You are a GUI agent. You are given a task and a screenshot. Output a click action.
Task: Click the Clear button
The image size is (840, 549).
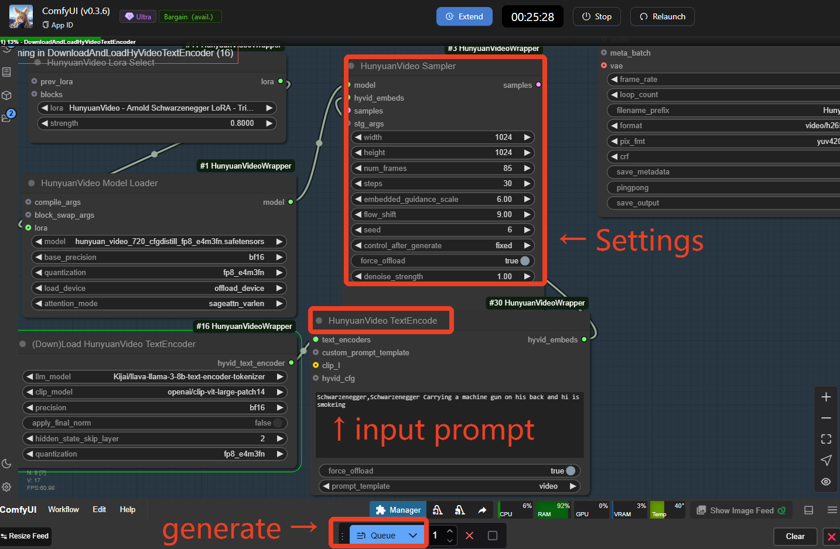[x=795, y=536]
